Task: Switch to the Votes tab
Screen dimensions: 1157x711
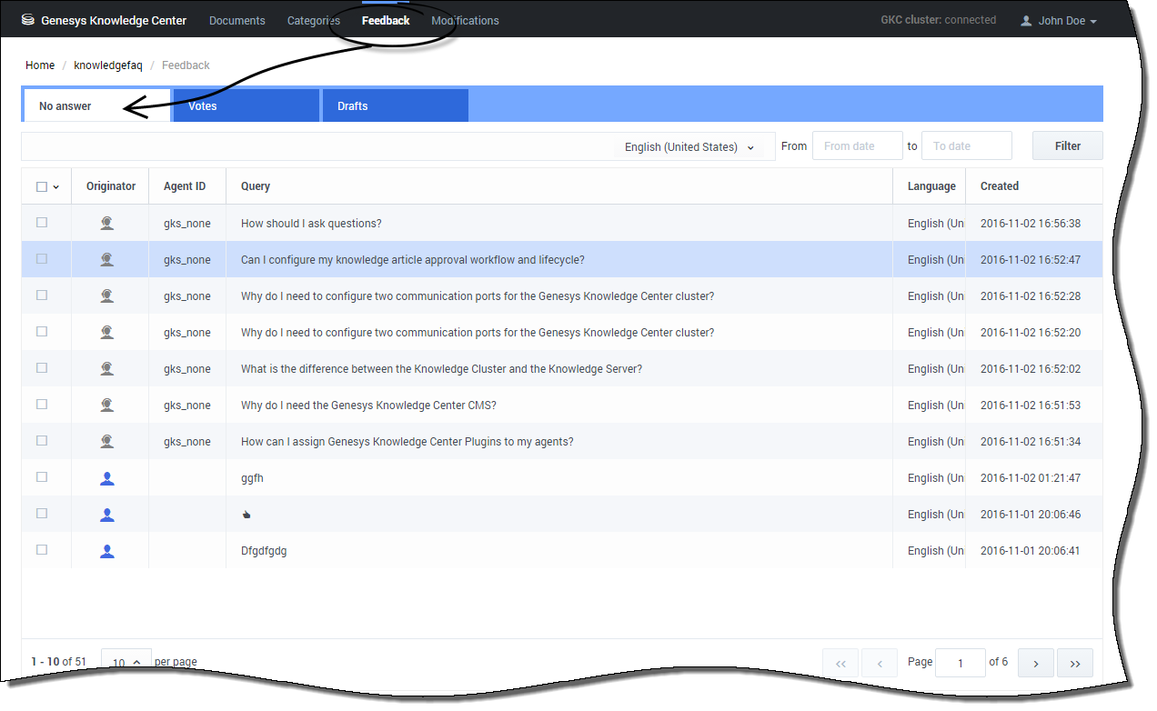Action: (246, 105)
